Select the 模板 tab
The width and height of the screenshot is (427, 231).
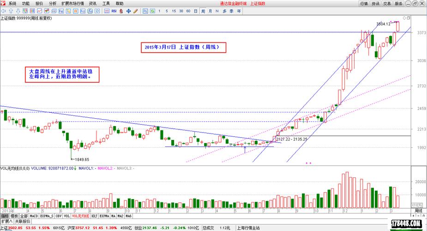click(x=14, y=216)
